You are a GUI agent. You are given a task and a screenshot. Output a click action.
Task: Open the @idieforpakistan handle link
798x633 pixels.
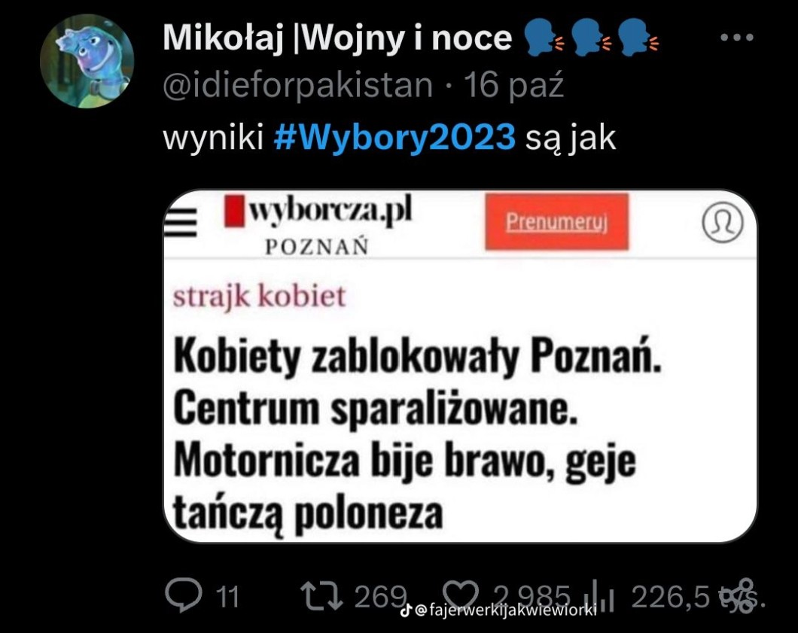tap(297, 86)
